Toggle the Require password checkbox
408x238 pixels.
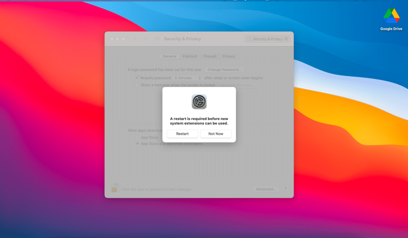point(137,78)
